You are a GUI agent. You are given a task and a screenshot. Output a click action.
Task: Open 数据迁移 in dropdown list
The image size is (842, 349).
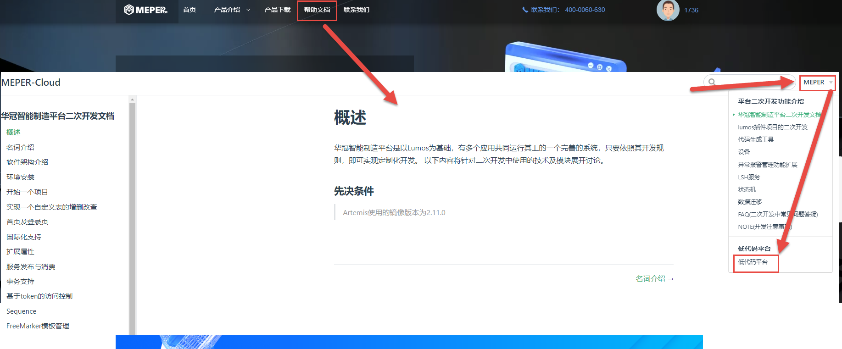pyautogui.click(x=750, y=202)
